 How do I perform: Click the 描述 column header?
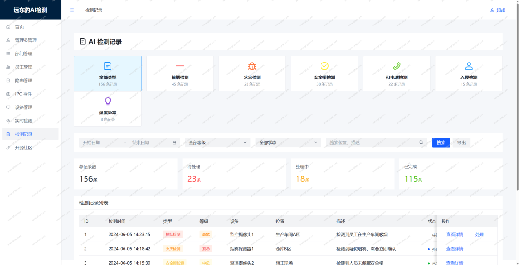pyautogui.click(x=341, y=221)
